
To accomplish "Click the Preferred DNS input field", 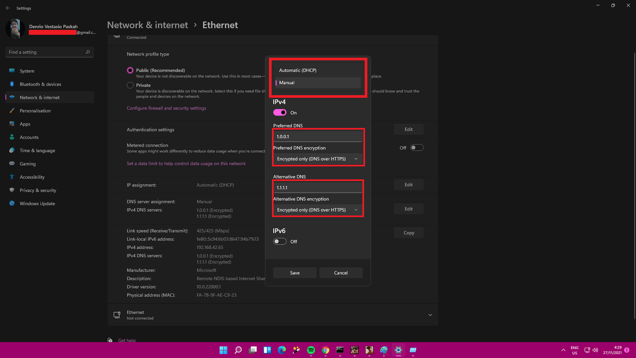I will tap(318, 136).
